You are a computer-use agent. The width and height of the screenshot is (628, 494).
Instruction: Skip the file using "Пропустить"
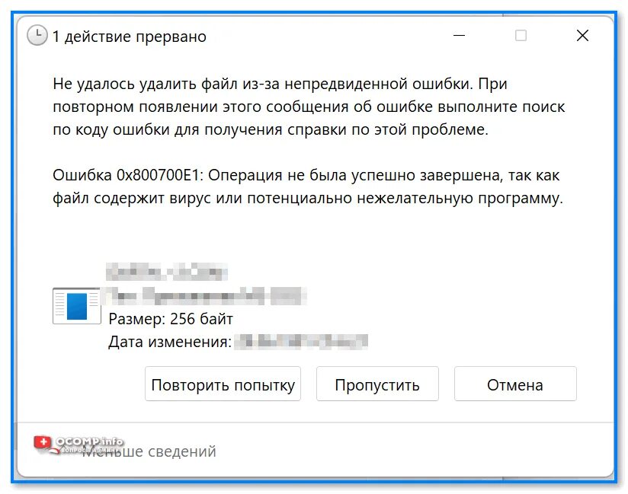pyautogui.click(x=377, y=384)
